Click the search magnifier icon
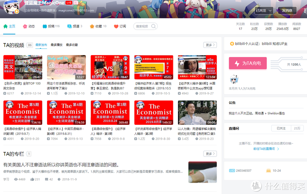Image resolution: width=307 pixels, height=194 pixels. point(153,26)
